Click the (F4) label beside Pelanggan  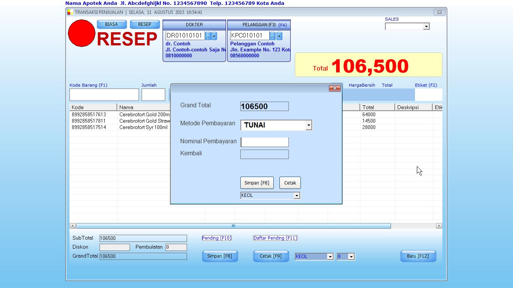pyautogui.click(x=282, y=25)
